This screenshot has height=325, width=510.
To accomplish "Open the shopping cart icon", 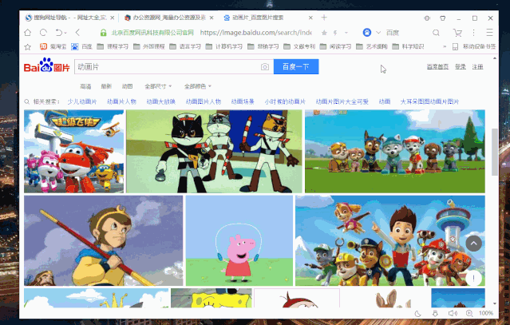I will [457, 33].
